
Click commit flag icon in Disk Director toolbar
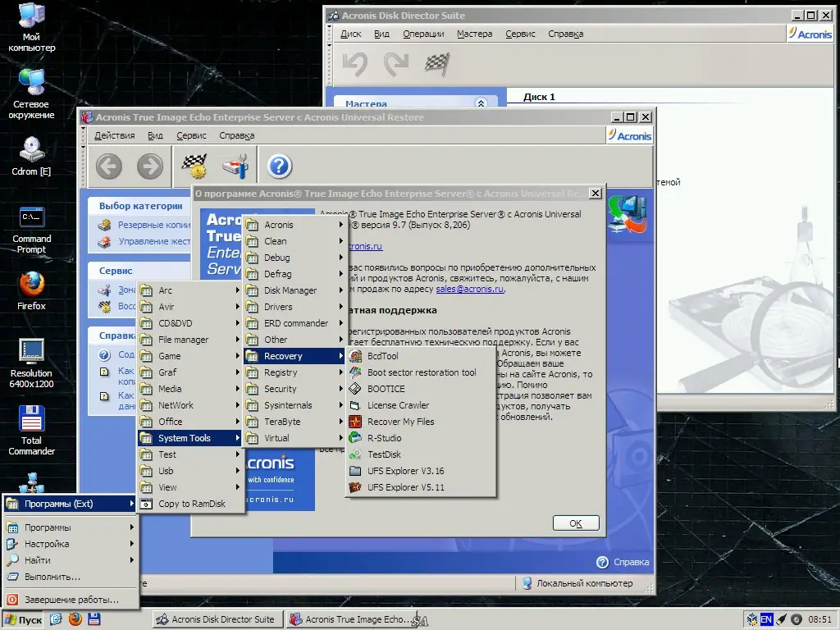437,64
